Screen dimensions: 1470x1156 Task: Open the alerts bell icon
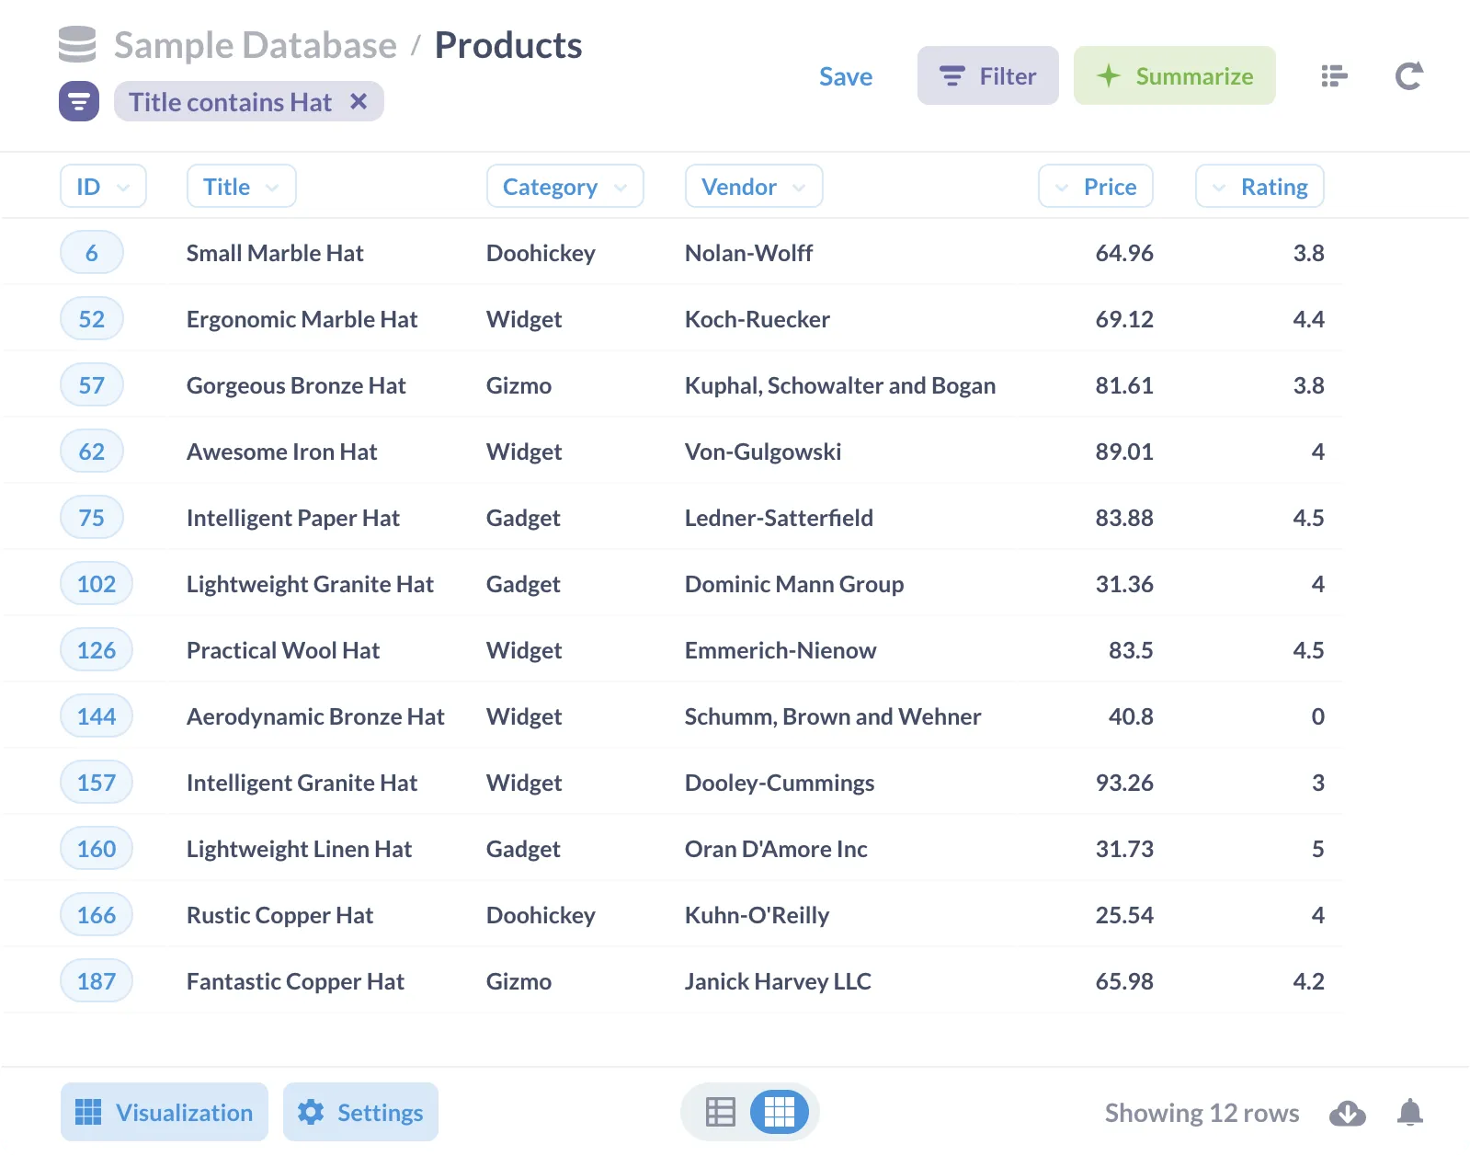pyautogui.click(x=1409, y=1113)
